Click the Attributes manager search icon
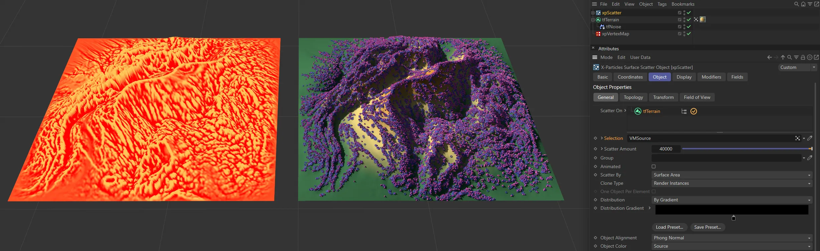The height and width of the screenshot is (251, 820). (x=790, y=57)
